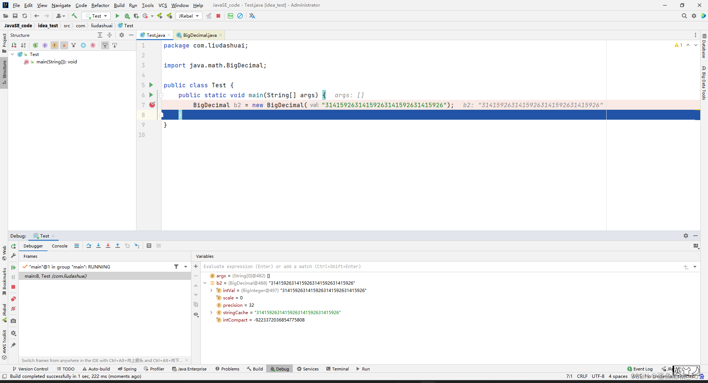The width and height of the screenshot is (708, 383).
Task: Open Services tool window
Action: [x=308, y=369]
